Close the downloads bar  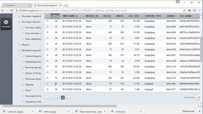pyautogui.click(x=200, y=111)
